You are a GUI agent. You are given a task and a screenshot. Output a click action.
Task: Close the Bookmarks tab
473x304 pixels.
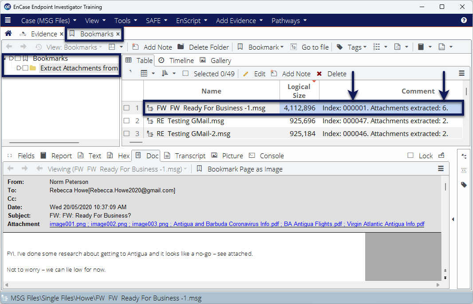118,34
